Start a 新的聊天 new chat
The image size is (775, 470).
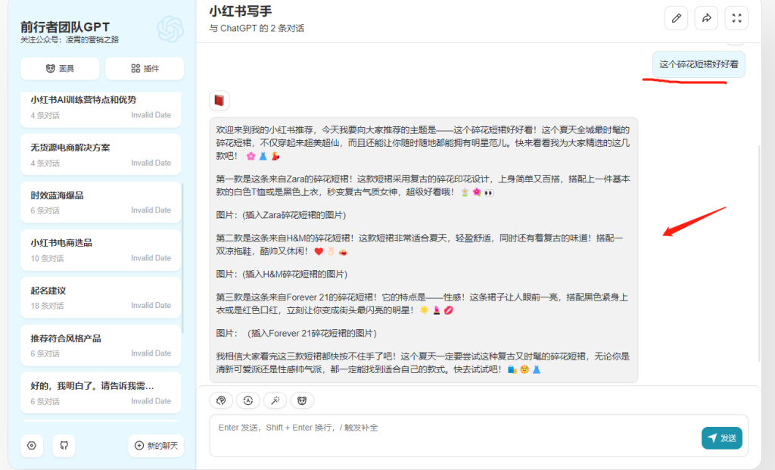coord(156,445)
